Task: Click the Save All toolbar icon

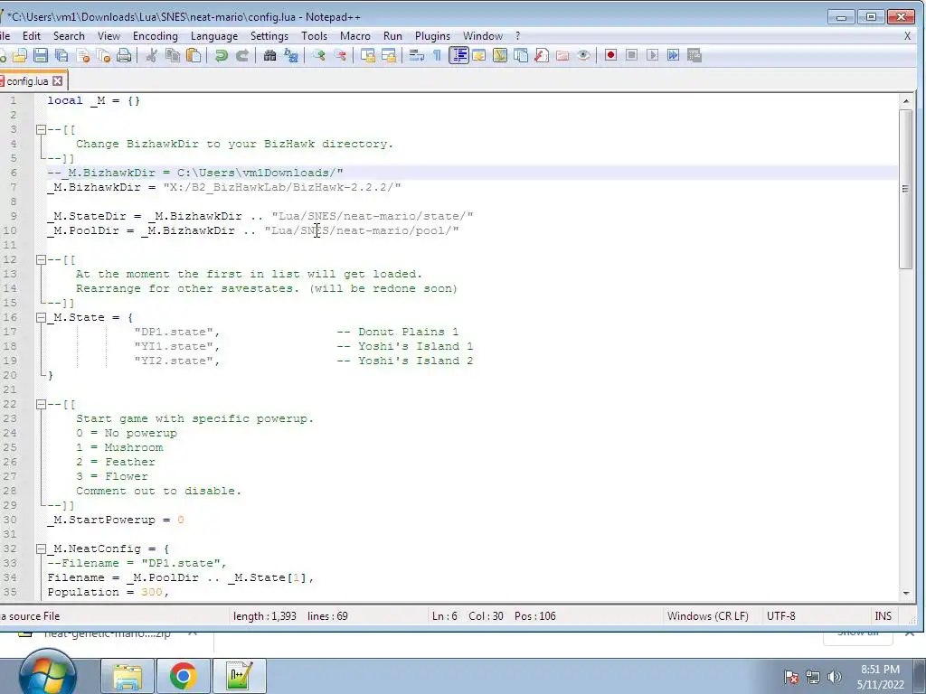Action: (61, 55)
